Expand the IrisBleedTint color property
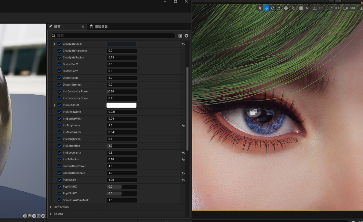363x222 pixels. pos(55,105)
